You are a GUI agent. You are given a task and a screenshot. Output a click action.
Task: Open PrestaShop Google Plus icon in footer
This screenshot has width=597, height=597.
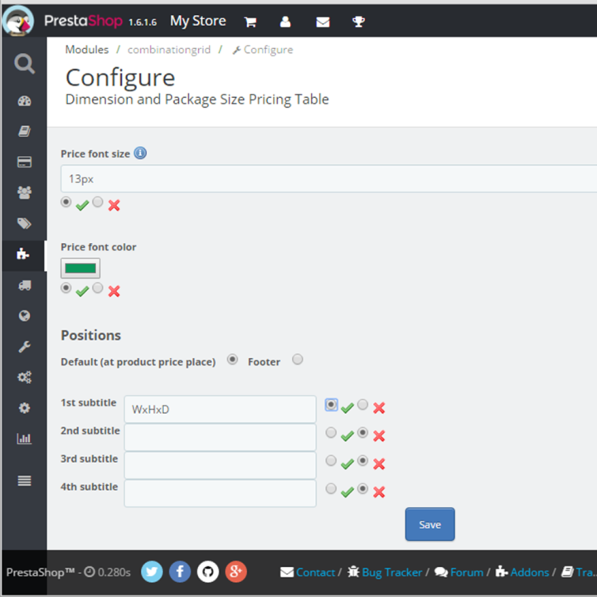[x=236, y=571]
